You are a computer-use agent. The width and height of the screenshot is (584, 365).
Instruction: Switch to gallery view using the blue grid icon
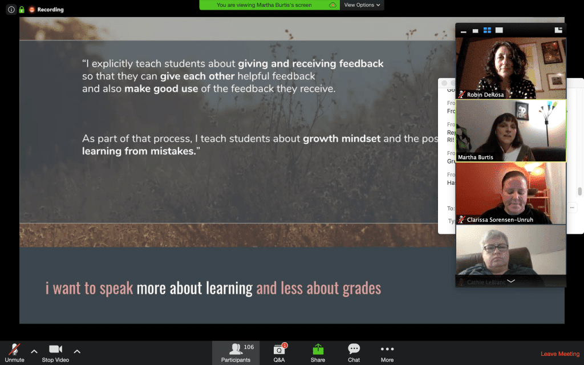[486, 30]
